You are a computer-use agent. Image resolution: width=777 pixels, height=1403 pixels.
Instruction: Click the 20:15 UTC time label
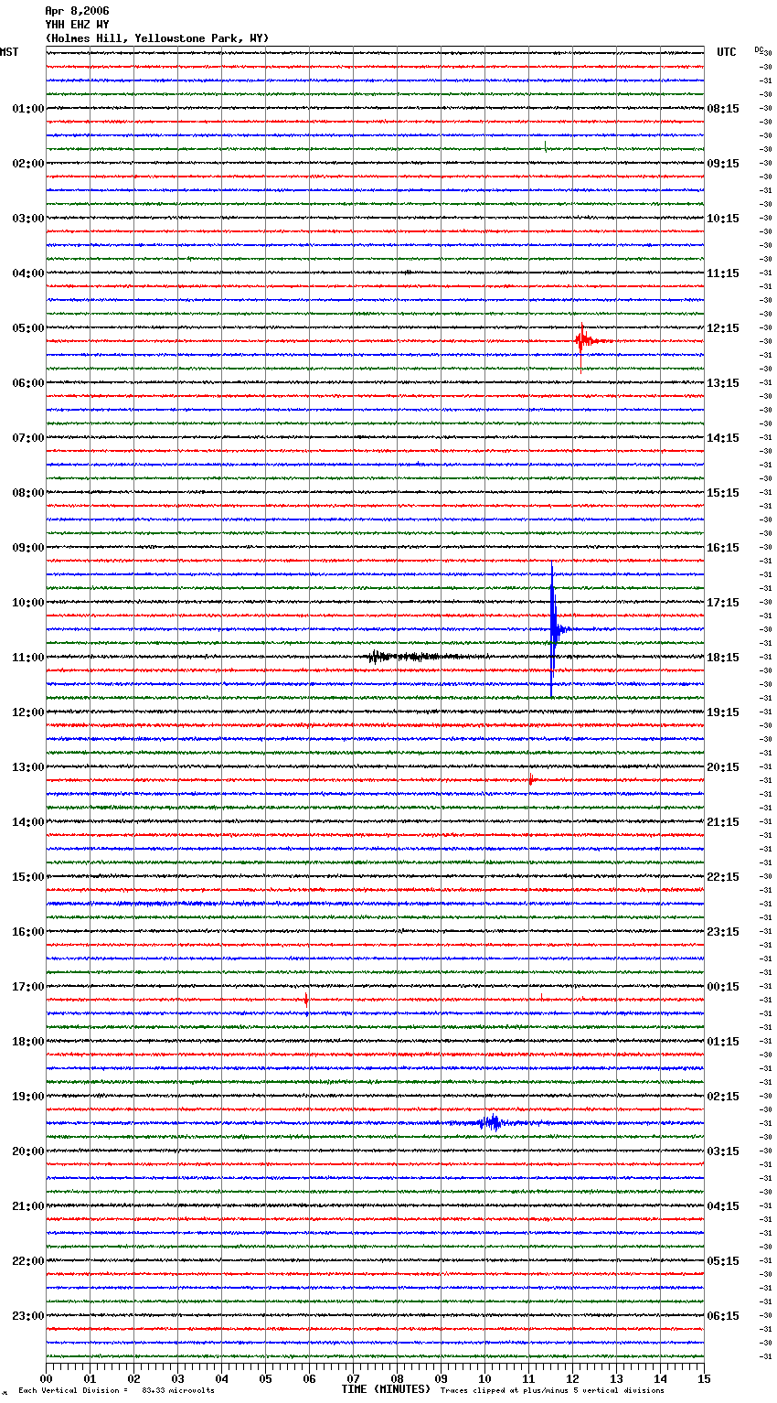click(723, 767)
